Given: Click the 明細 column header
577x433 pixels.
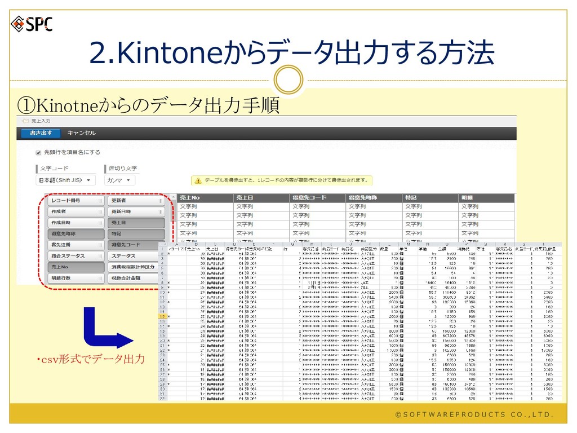Looking at the screenshot, I should pyautogui.click(x=486, y=198).
